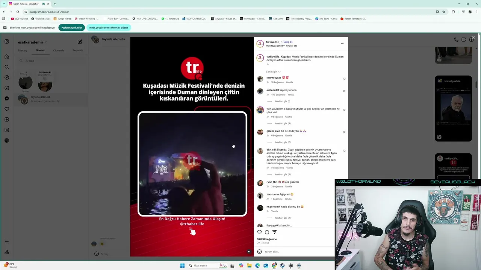Like gizem_arall's comment

point(344,132)
